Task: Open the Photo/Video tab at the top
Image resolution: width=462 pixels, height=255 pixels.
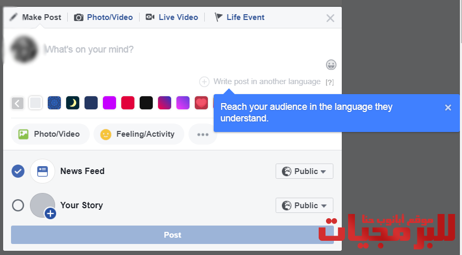Action: click(x=103, y=17)
